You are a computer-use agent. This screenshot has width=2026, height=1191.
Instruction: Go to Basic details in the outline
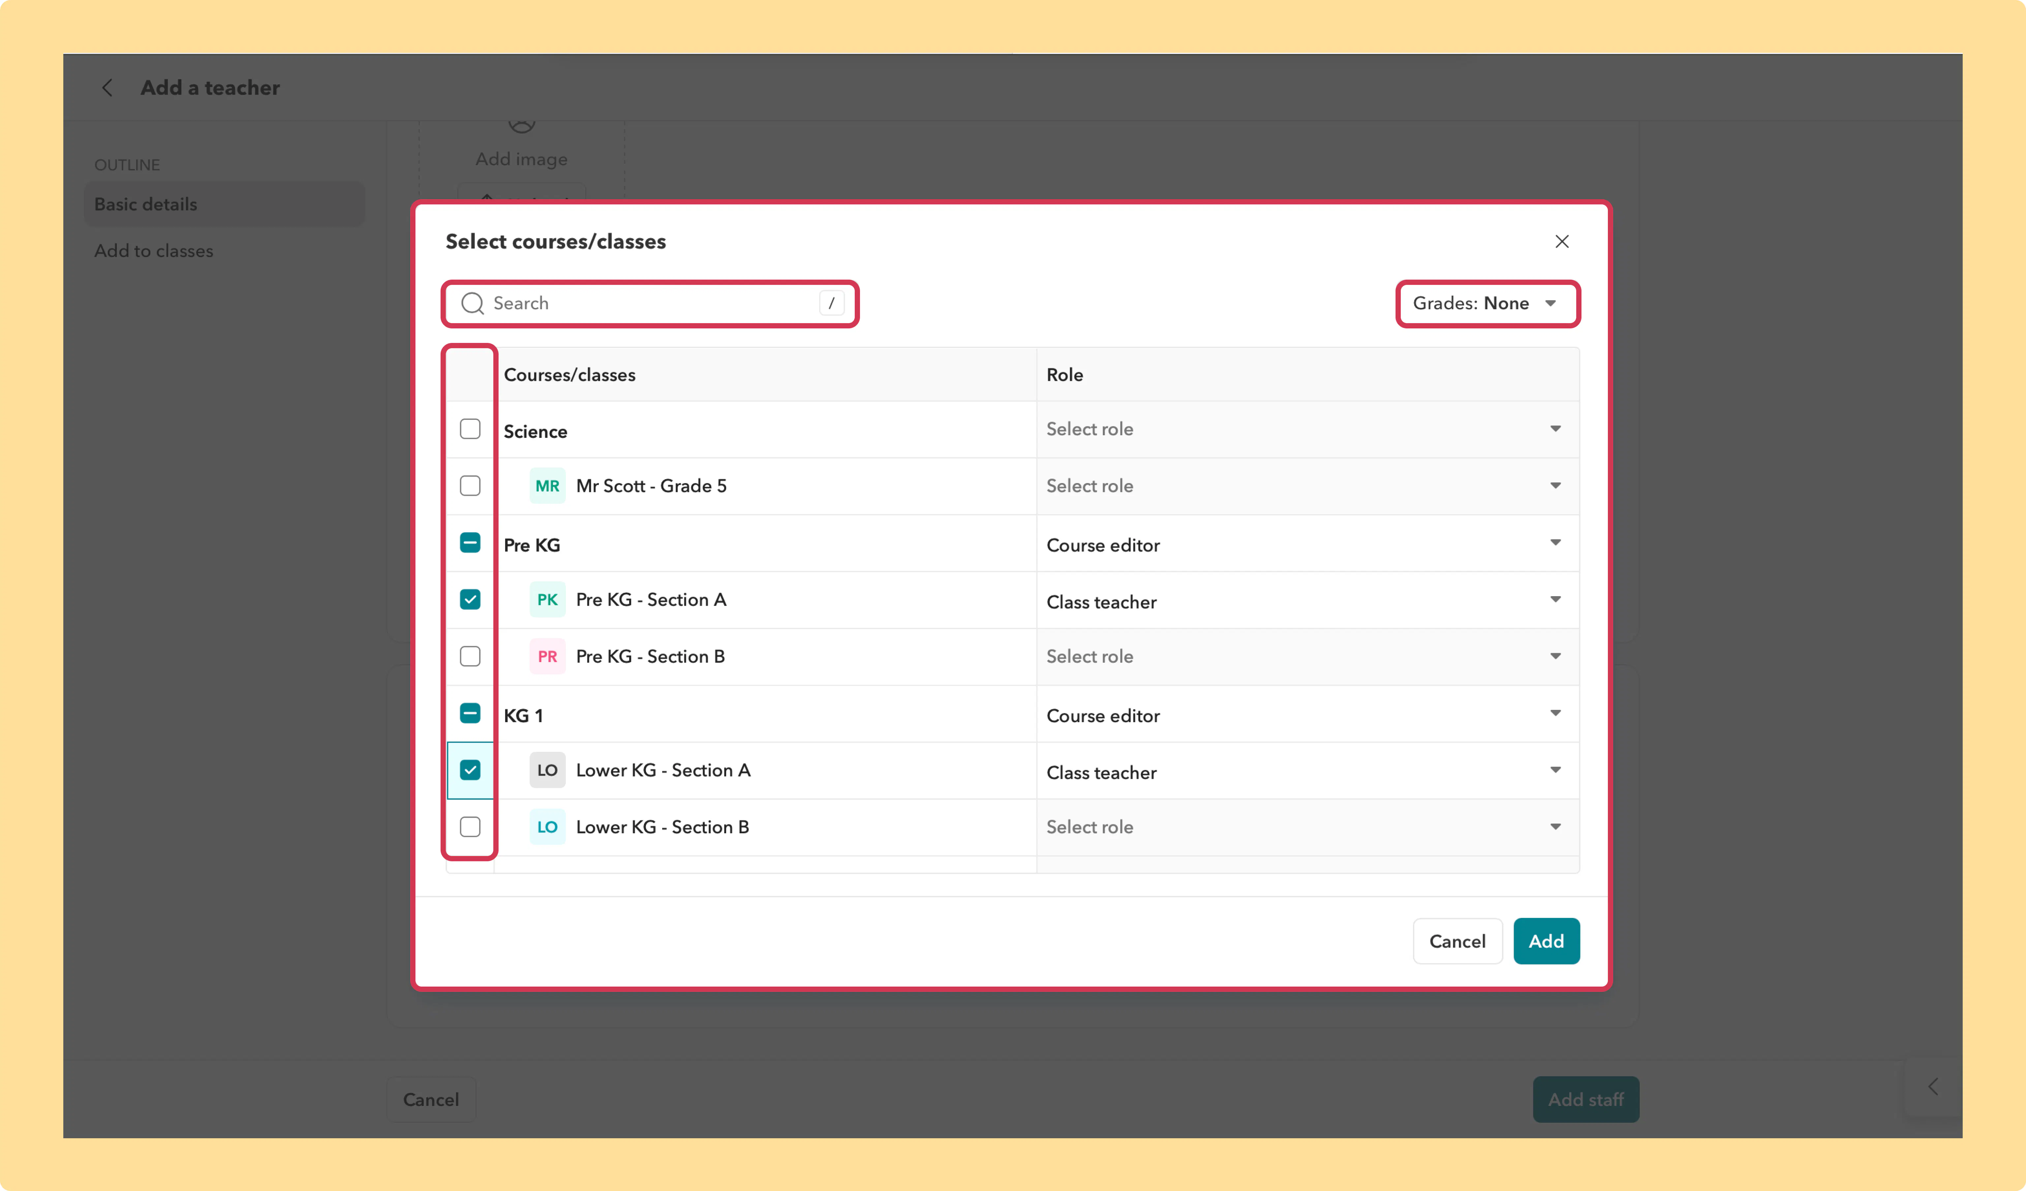click(x=224, y=204)
